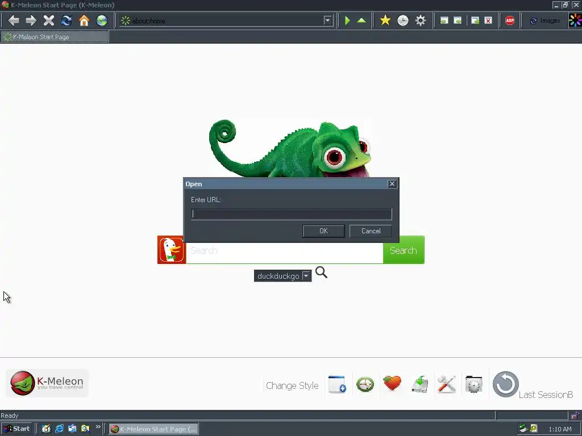Go back with the left arrow toolbar icon
The image size is (582, 436).
point(14,20)
